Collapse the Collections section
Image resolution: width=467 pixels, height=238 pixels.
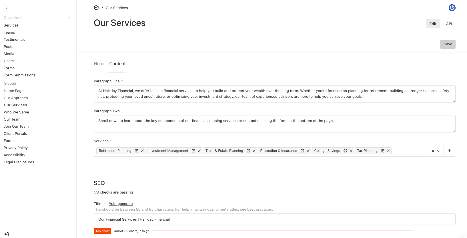point(69,18)
